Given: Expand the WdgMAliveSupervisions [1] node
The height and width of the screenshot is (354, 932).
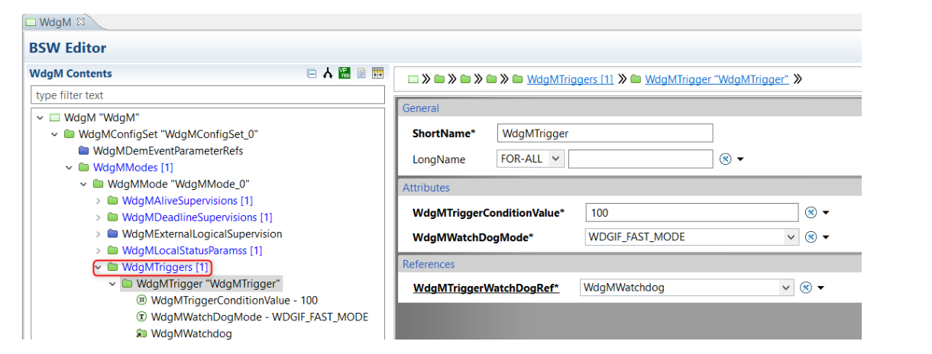Looking at the screenshot, I should pos(98,201).
